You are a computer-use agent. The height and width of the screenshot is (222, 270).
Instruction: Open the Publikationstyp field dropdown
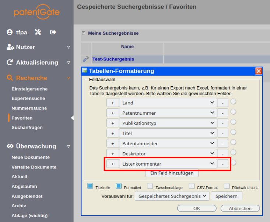[168, 123]
